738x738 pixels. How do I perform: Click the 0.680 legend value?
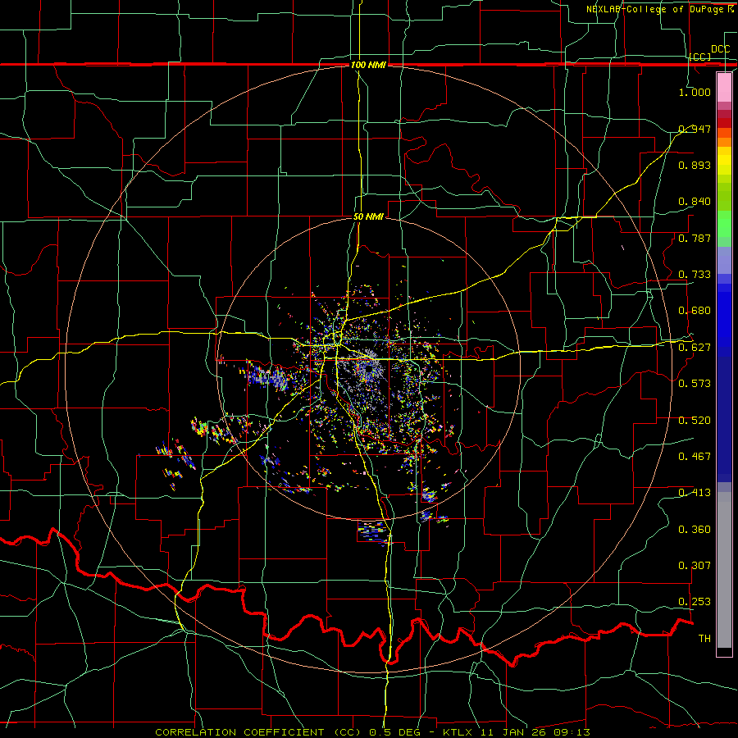(695, 311)
